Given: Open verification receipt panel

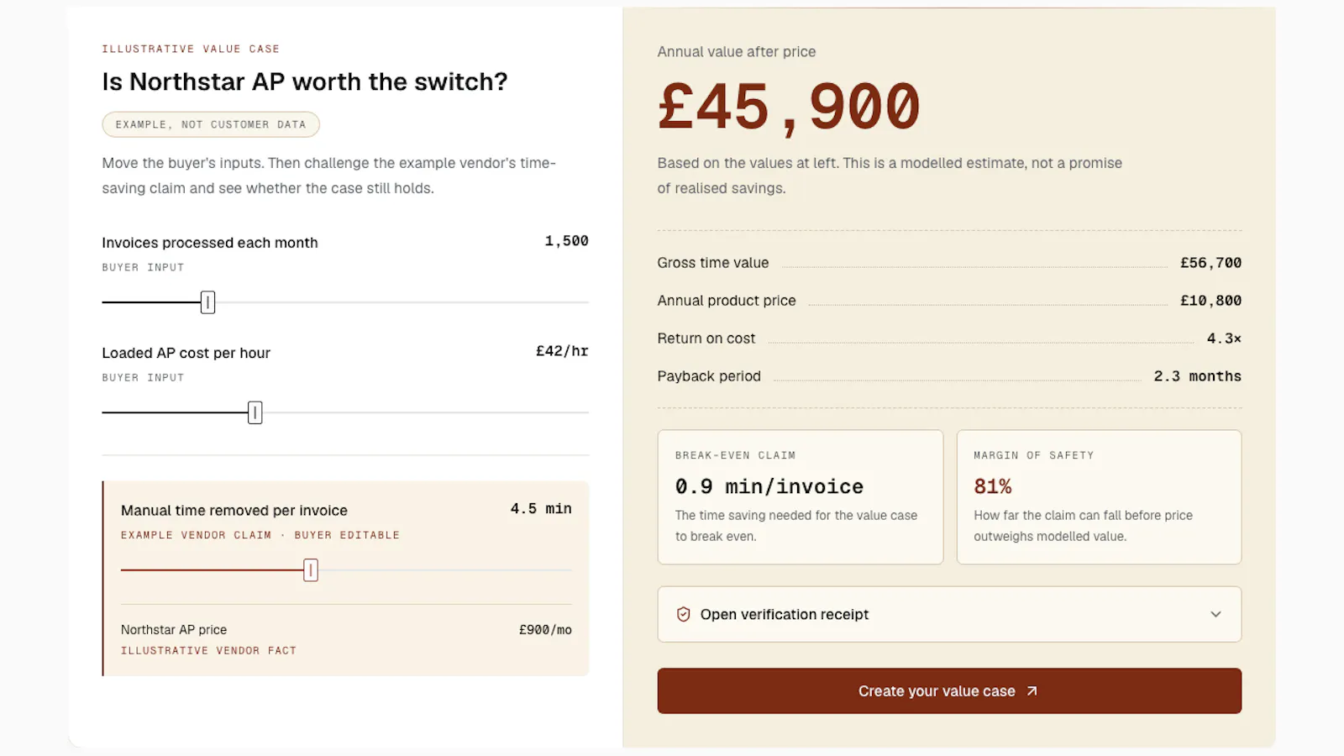Looking at the screenshot, I should [x=949, y=615].
